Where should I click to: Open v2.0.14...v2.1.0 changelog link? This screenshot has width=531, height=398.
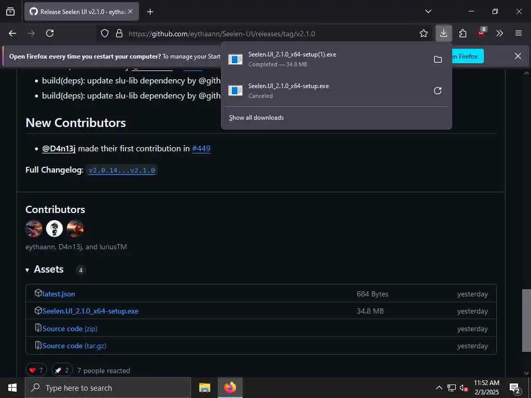(121, 170)
